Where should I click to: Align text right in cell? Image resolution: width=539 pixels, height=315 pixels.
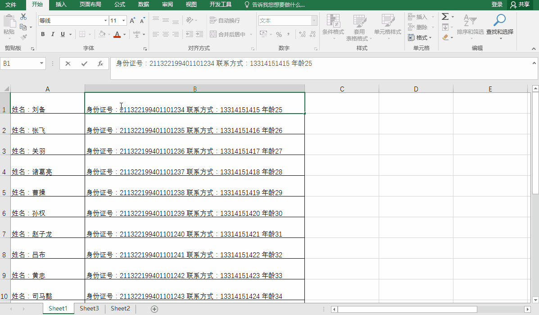(x=176, y=34)
